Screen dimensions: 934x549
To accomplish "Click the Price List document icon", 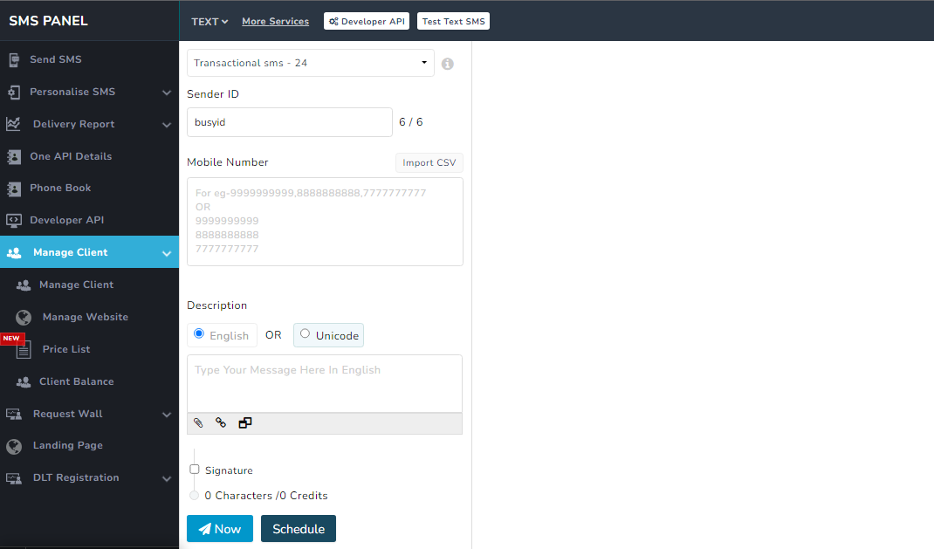I will (x=24, y=349).
